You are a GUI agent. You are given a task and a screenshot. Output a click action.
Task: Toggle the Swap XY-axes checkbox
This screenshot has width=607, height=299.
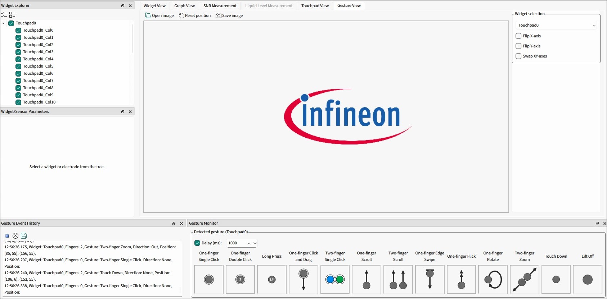[518, 56]
